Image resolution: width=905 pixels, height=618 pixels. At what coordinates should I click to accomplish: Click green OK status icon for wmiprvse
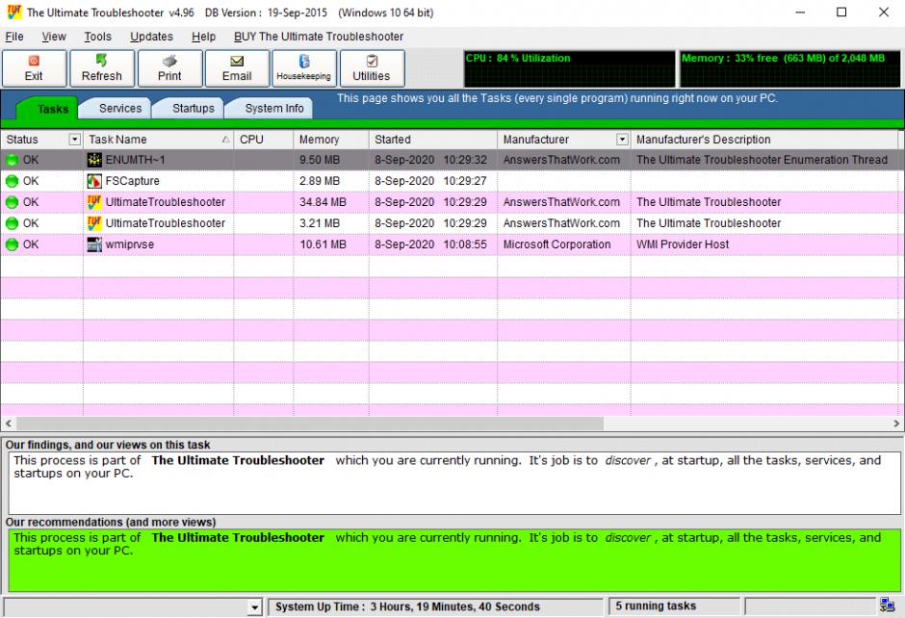pos(12,245)
